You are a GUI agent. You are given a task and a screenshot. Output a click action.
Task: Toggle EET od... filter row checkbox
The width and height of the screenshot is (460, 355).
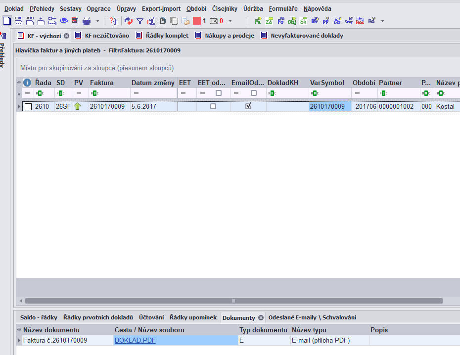click(219, 93)
